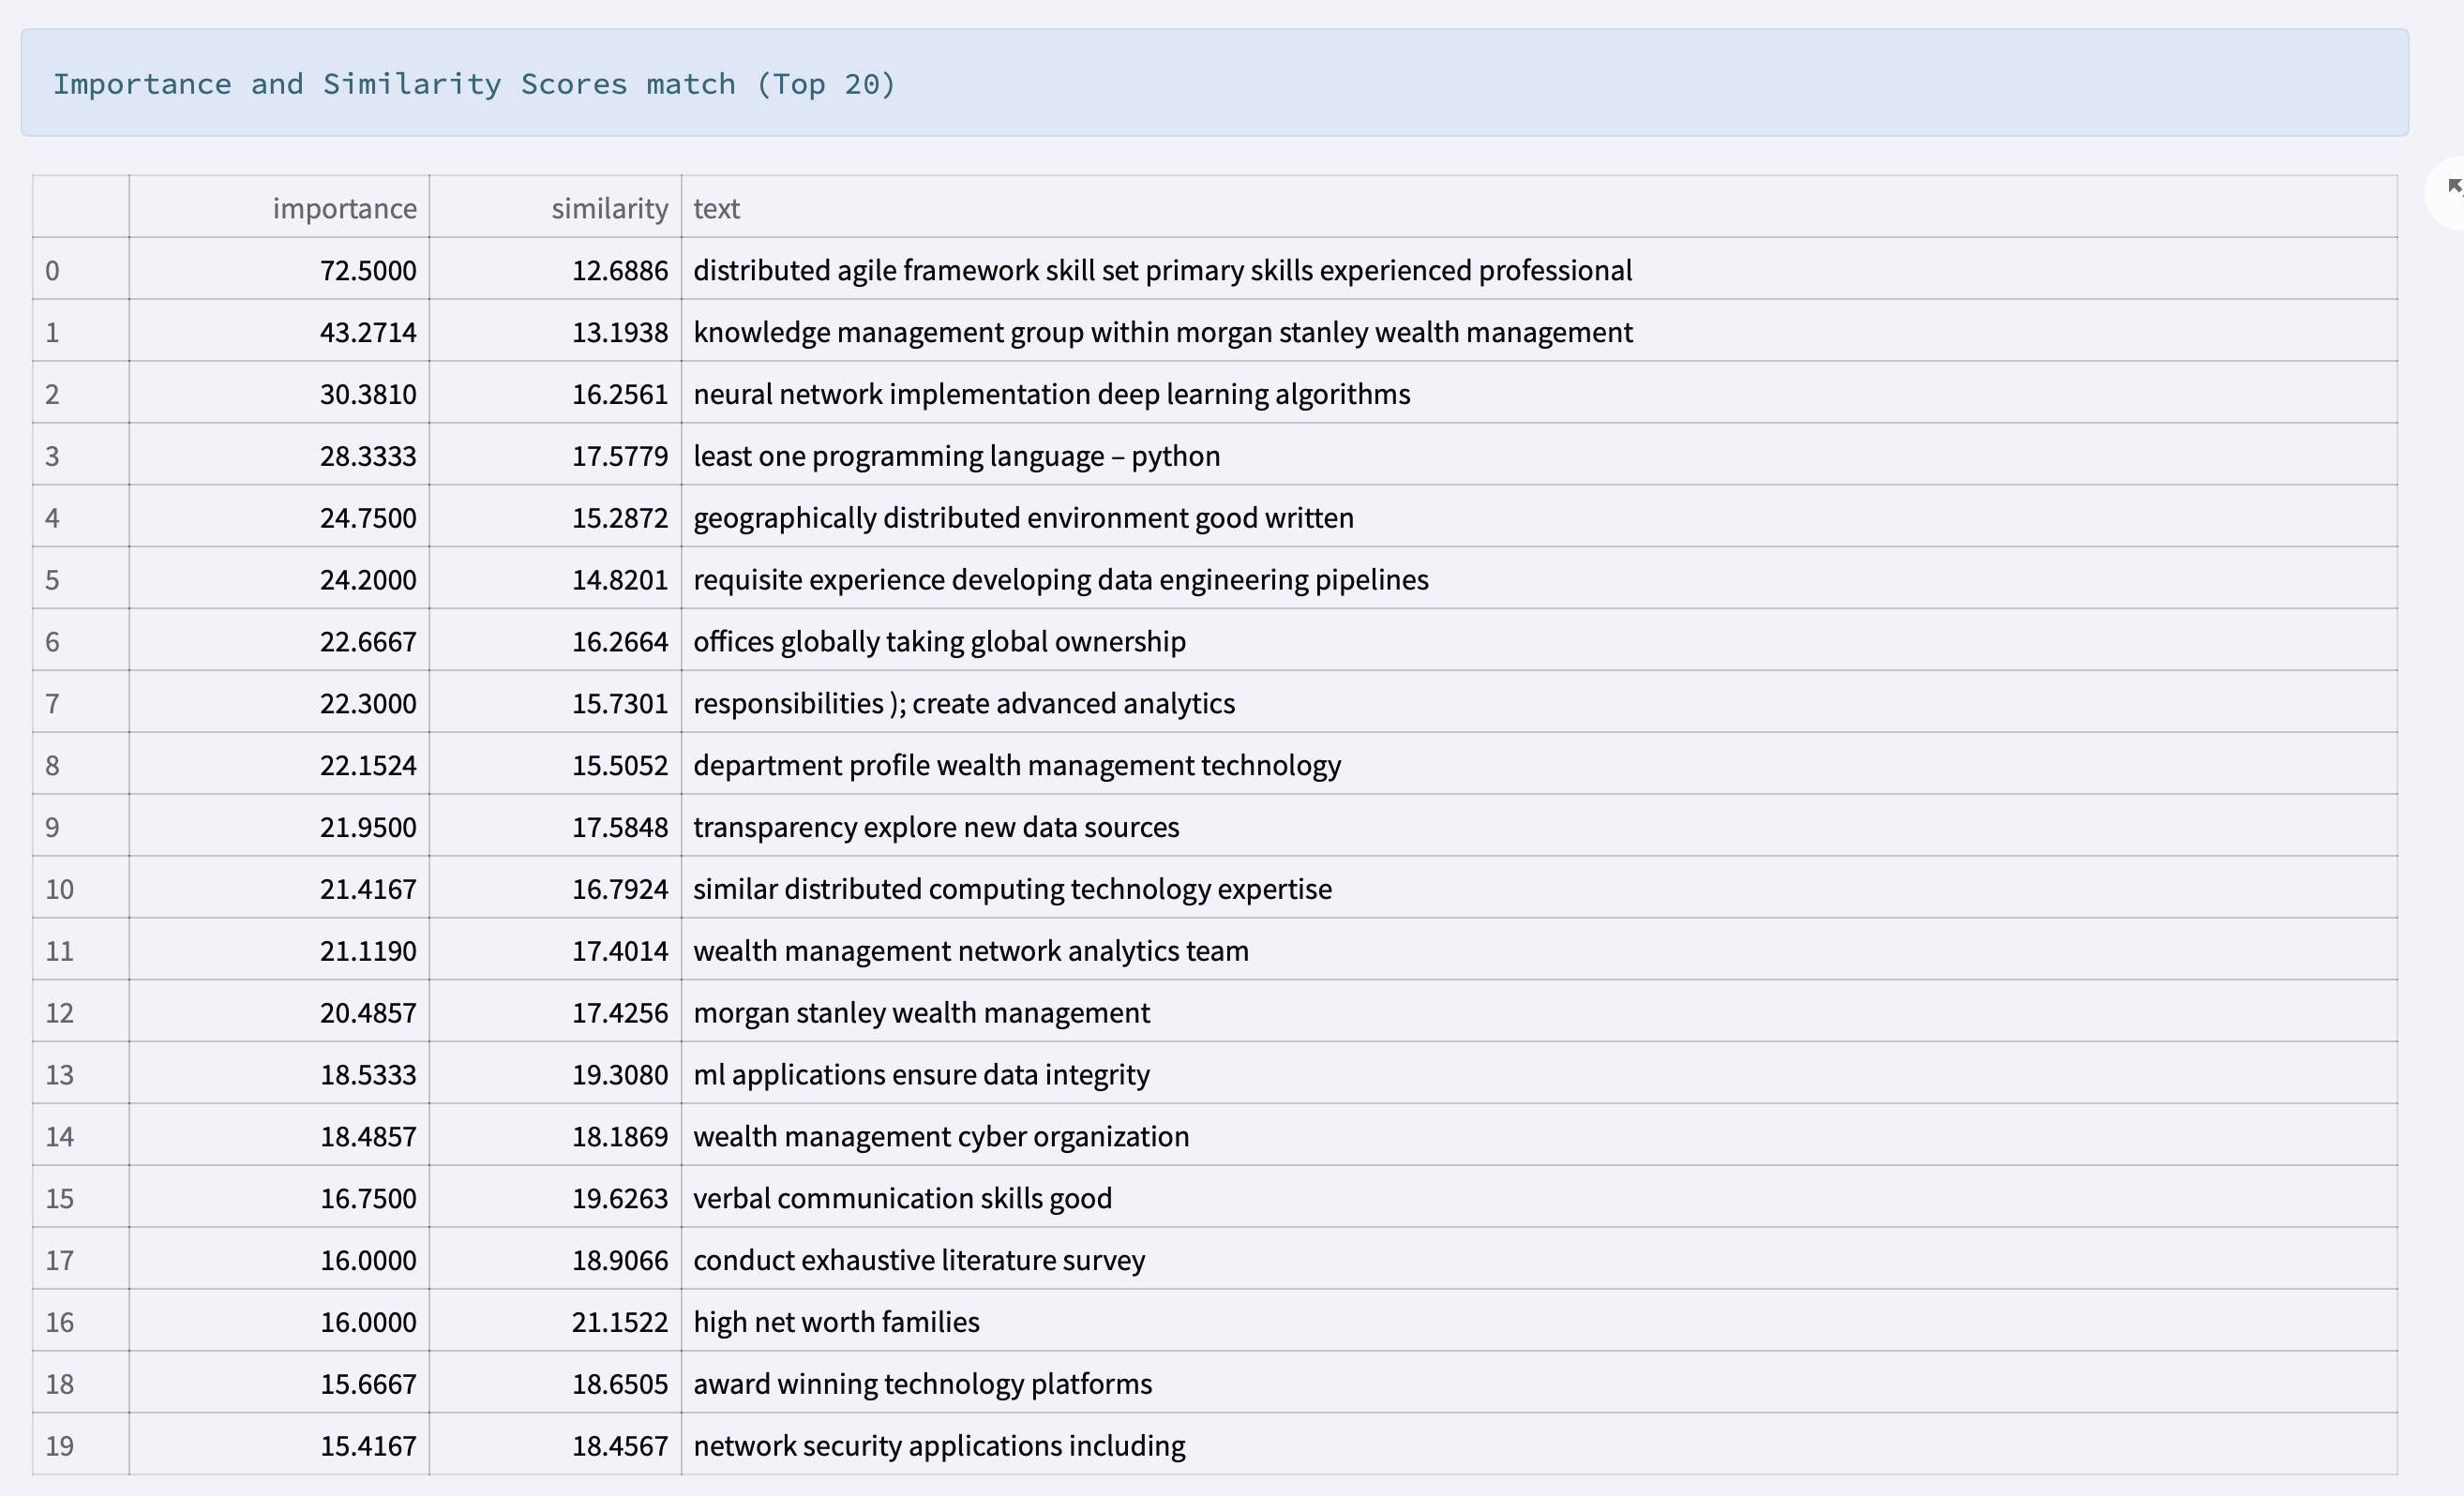Click 'morgan stanley wealth management' text cell in row 12

921,1013
